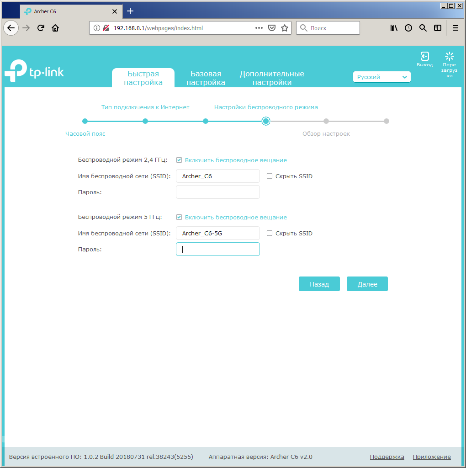The height and width of the screenshot is (468, 466).
Task: Open the Firefox hamburger menu
Action: tap(455, 28)
